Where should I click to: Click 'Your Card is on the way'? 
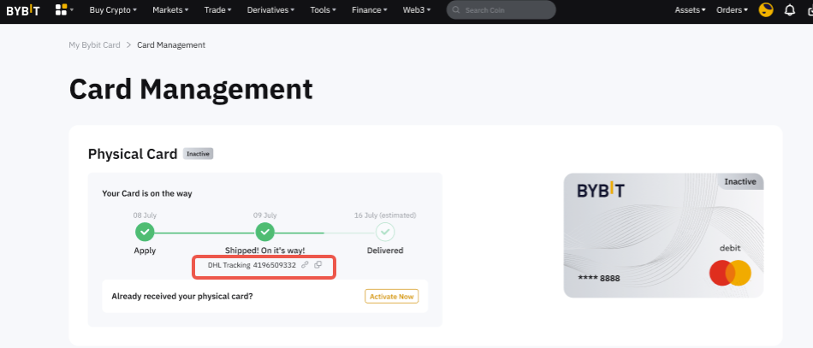tap(146, 194)
